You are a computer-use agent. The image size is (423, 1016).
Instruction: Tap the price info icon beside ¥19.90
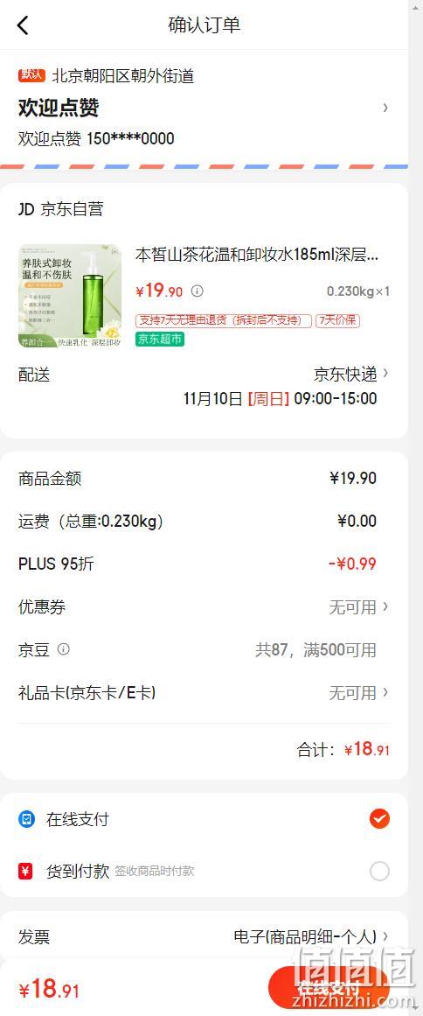[198, 291]
